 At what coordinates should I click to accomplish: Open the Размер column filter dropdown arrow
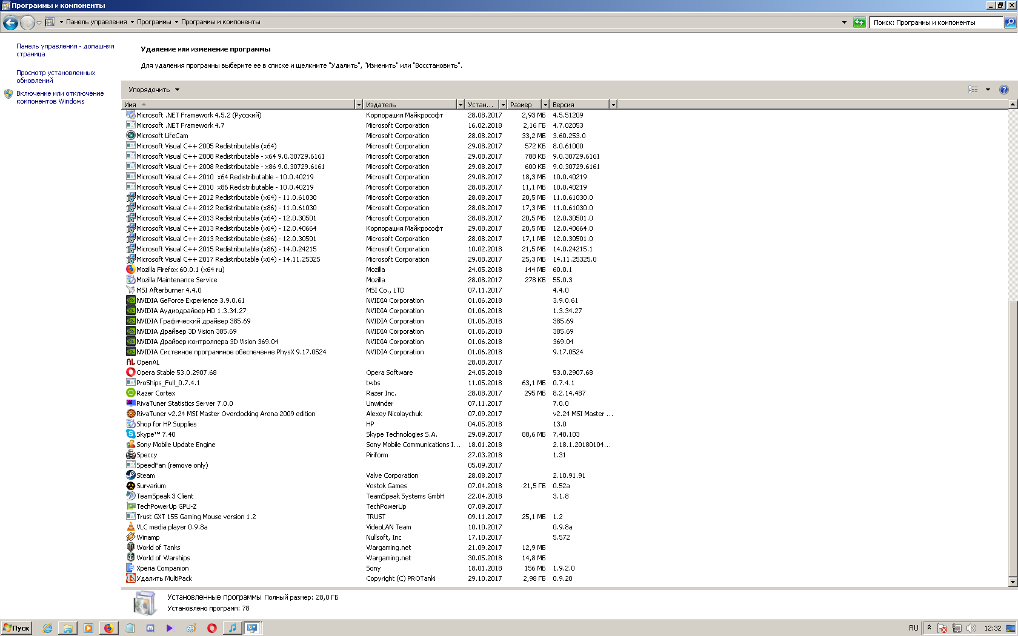coord(545,105)
